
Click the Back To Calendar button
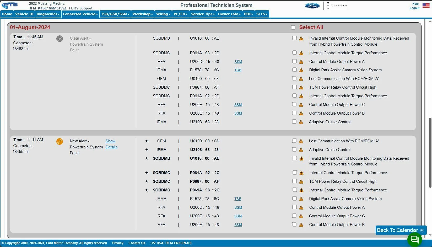click(401, 230)
